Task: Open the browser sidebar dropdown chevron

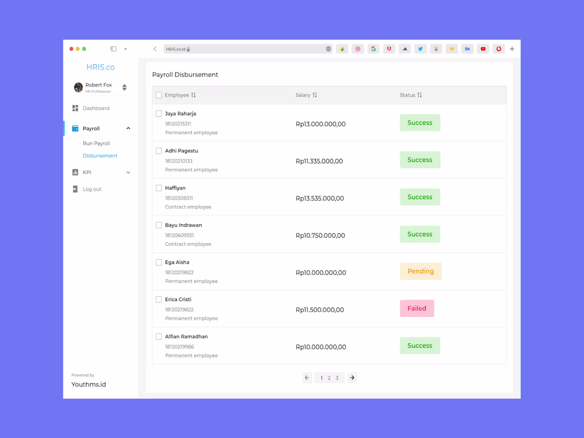Action: 125,49
